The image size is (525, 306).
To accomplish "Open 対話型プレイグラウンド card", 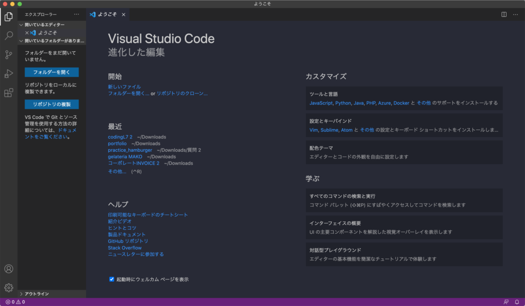I will (404, 254).
